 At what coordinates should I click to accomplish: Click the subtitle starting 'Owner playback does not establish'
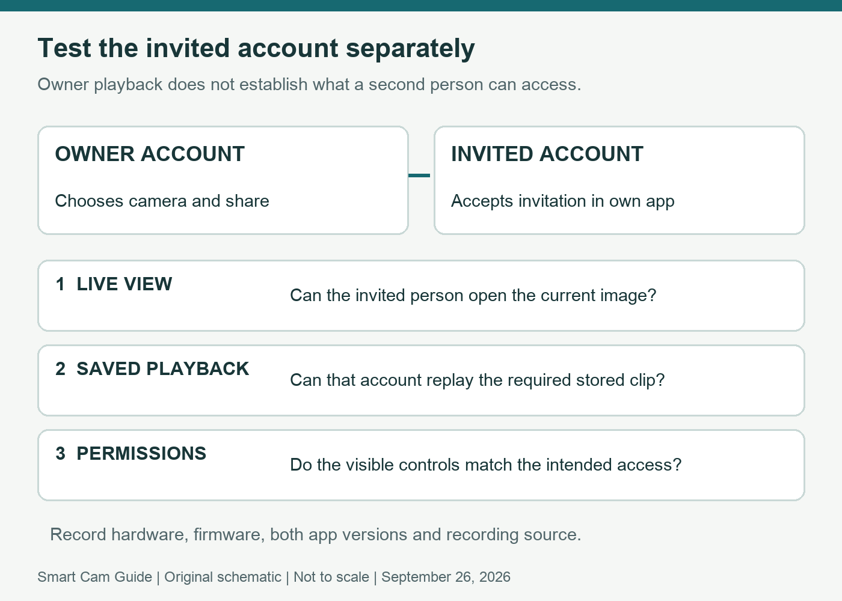click(309, 85)
